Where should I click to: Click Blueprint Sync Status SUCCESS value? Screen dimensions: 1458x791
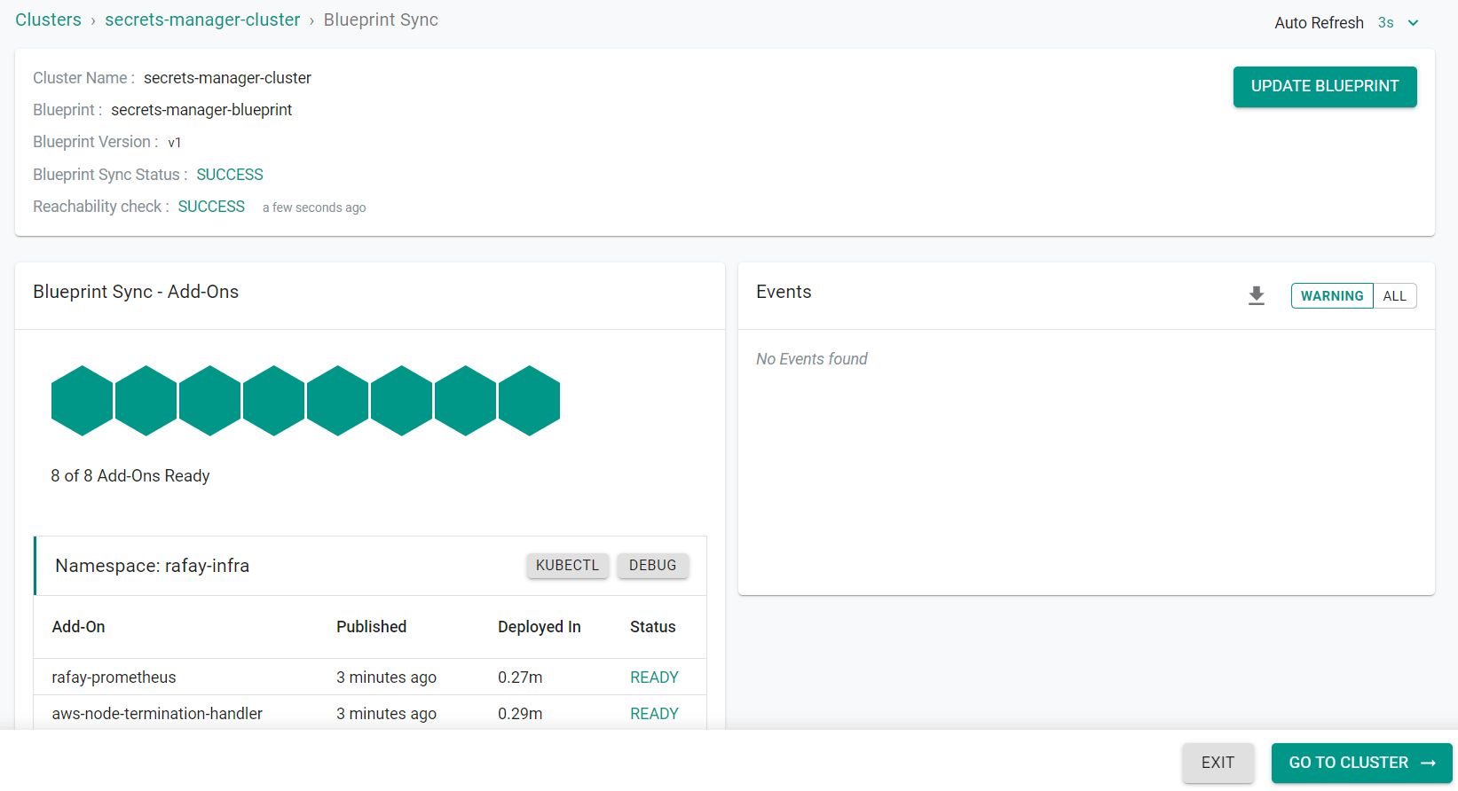click(230, 175)
